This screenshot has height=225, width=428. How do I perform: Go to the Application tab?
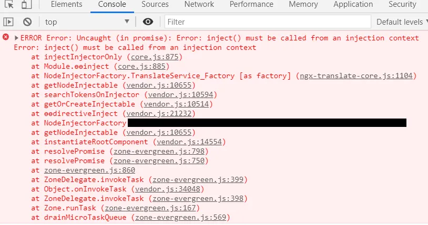pyautogui.click(x=353, y=4)
